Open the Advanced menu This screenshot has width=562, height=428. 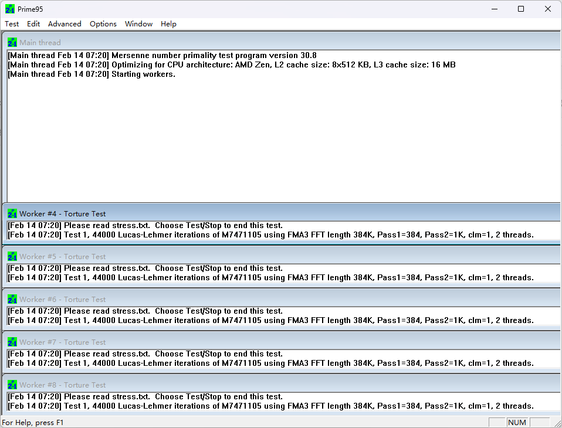(x=65, y=24)
